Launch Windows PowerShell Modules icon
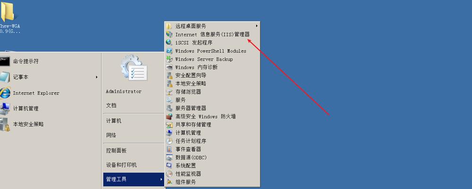472x189 pixels. point(170,51)
